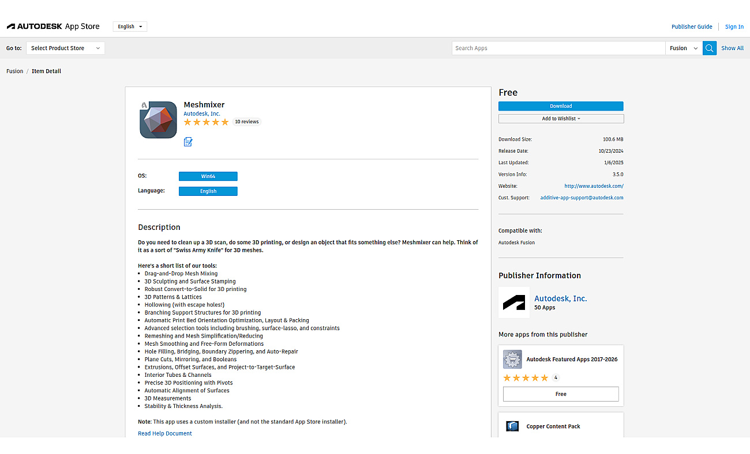This screenshot has width=750, height=454.
Task: Click the Autodesk Fusion compatibility text
Action: 516,243
